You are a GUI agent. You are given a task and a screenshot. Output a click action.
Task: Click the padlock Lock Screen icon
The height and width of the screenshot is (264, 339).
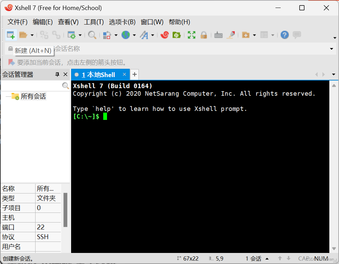[204, 35]
